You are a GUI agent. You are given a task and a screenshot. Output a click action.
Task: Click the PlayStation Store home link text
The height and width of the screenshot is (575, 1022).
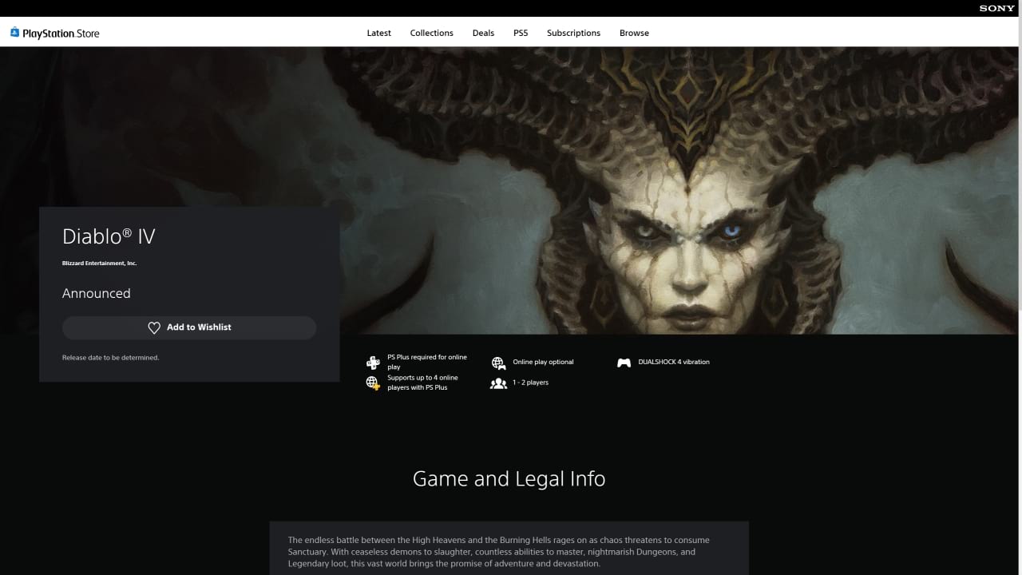coord(61,34)
